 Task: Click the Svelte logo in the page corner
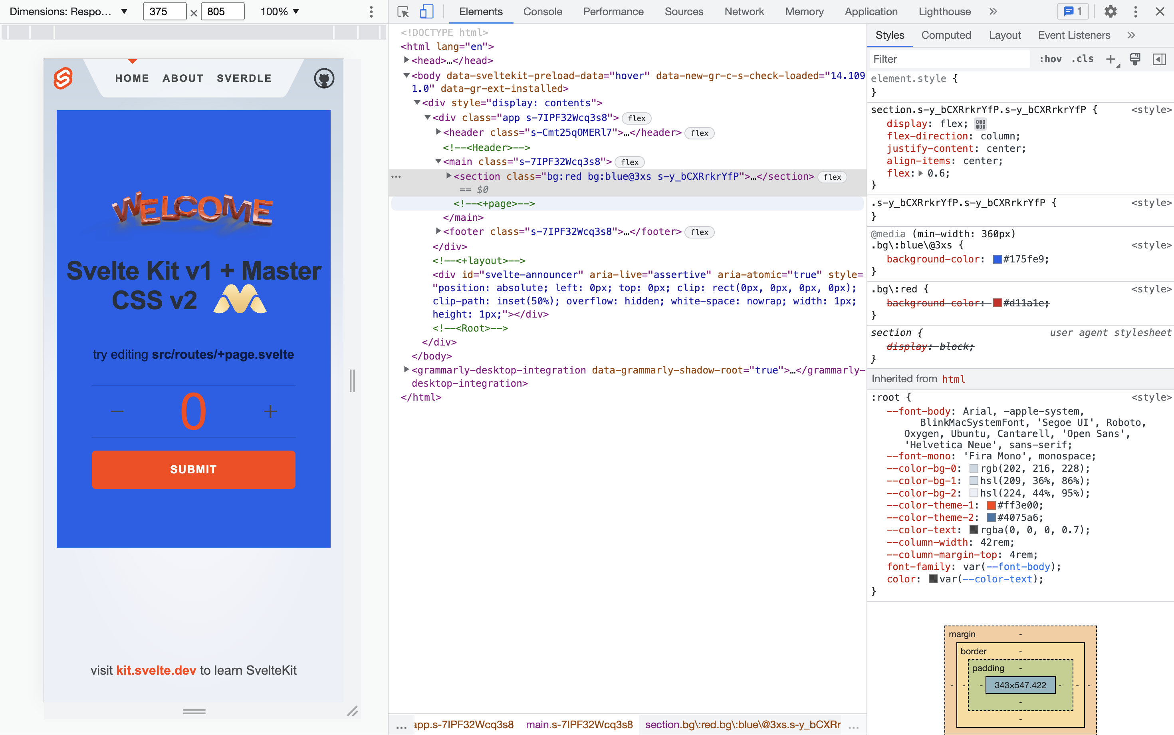point(63,78)
